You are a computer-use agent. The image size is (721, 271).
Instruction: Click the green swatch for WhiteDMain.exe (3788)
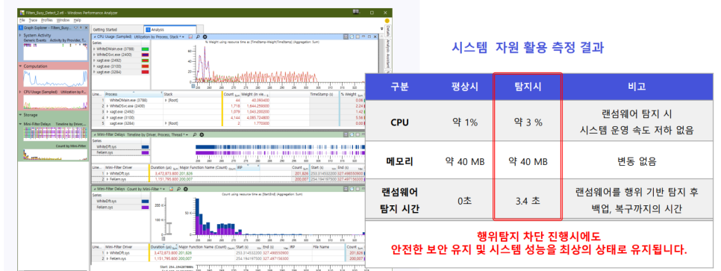(145, 49)
